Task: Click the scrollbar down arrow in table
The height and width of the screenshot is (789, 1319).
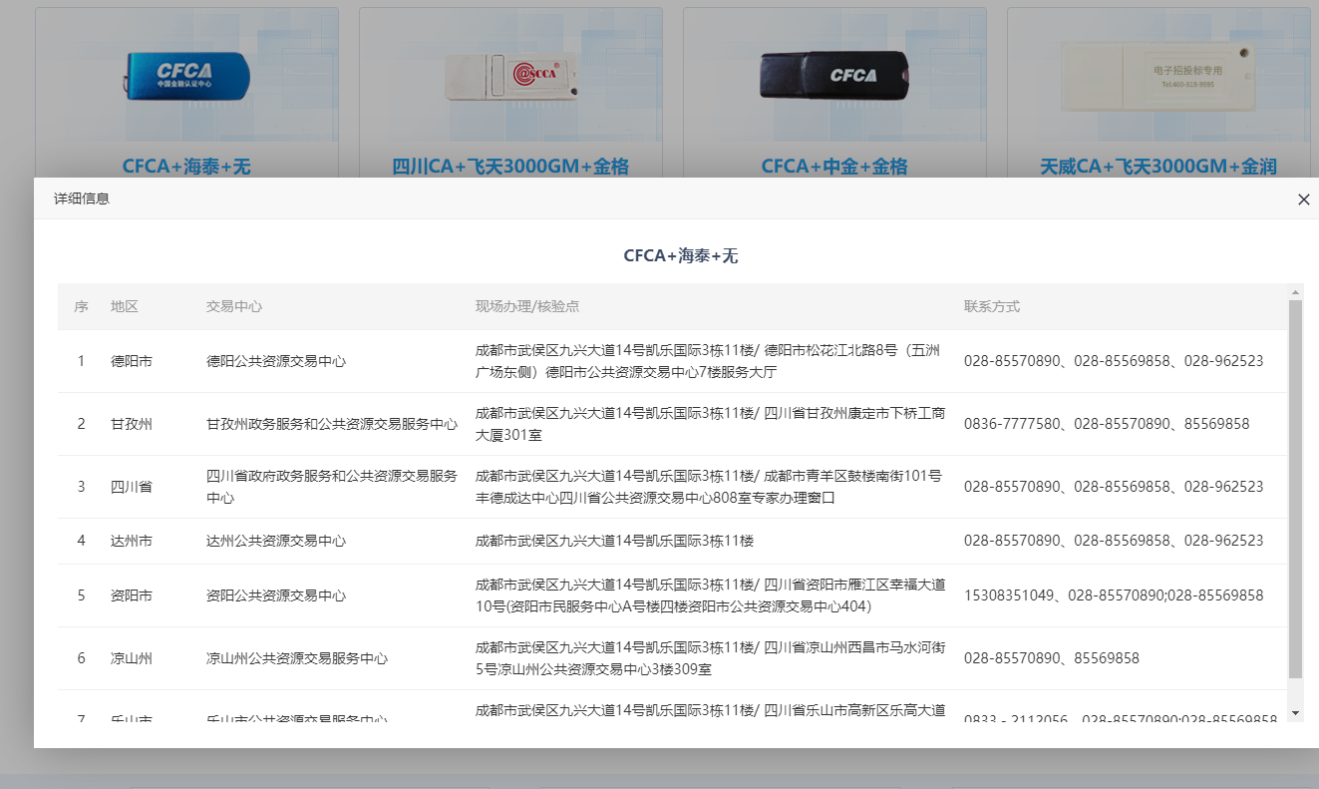Action: 1295,713
